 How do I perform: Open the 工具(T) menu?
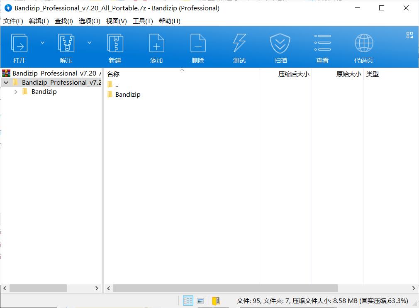(x=143, y=21)
